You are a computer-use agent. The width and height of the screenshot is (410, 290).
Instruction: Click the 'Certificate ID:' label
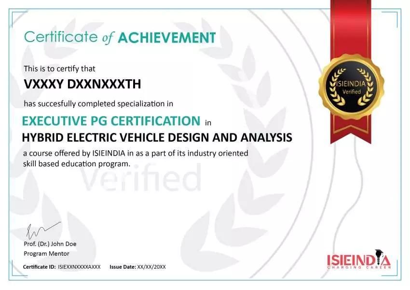click(39, 267)
